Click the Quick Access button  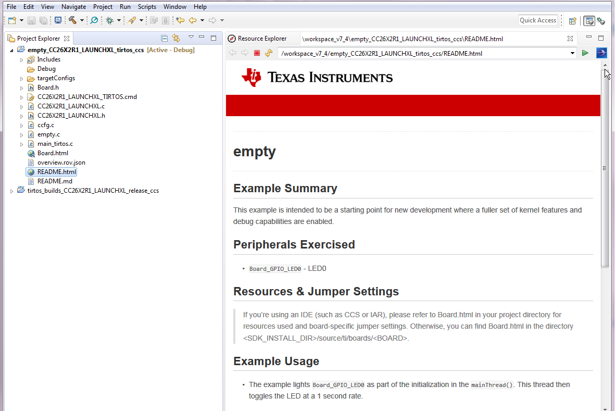point(538,20)
